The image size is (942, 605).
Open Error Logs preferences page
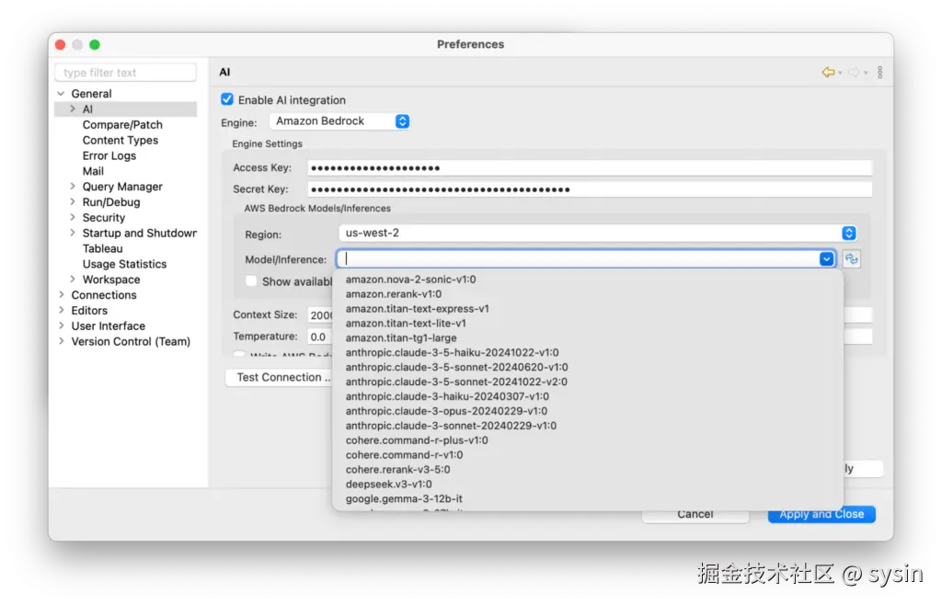(109, 156)
